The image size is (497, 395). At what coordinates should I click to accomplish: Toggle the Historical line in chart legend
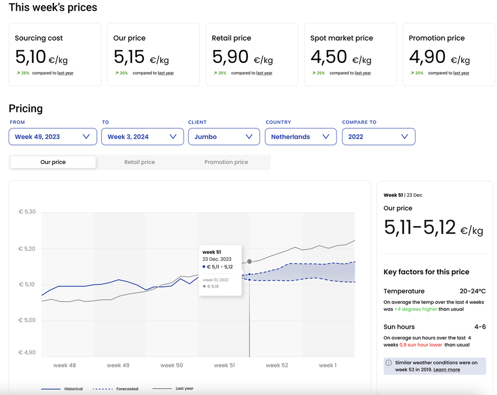[61, 389]
